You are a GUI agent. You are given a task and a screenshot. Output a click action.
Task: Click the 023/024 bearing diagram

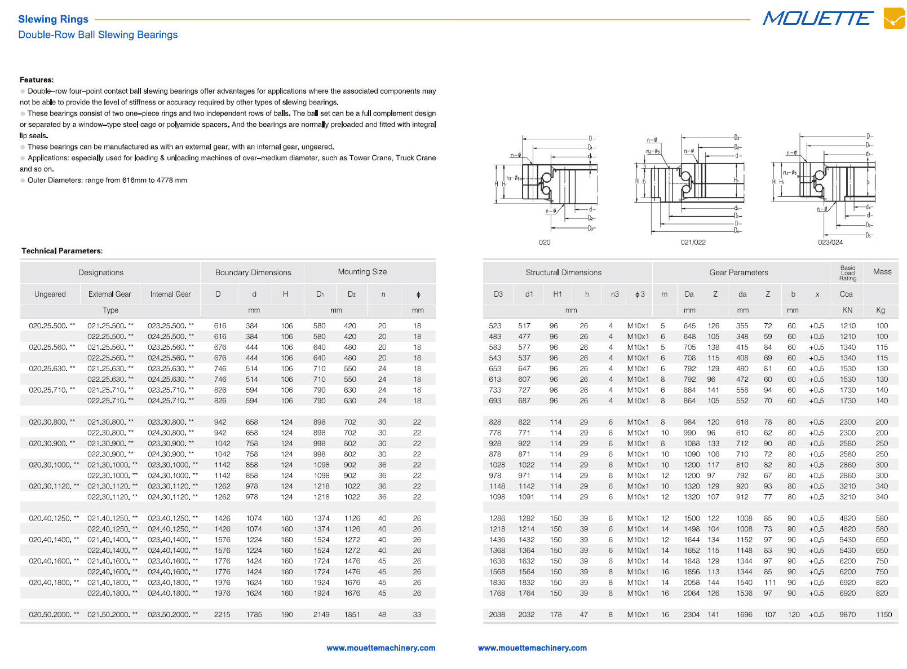[x=824, y=186]
